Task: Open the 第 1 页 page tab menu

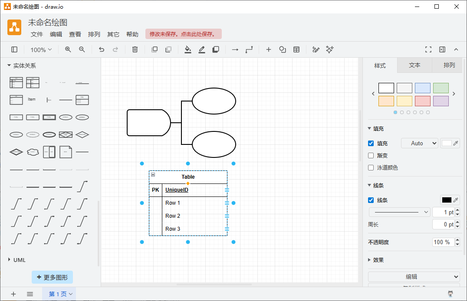Action: pyautogui.click(x=59, y=294)
